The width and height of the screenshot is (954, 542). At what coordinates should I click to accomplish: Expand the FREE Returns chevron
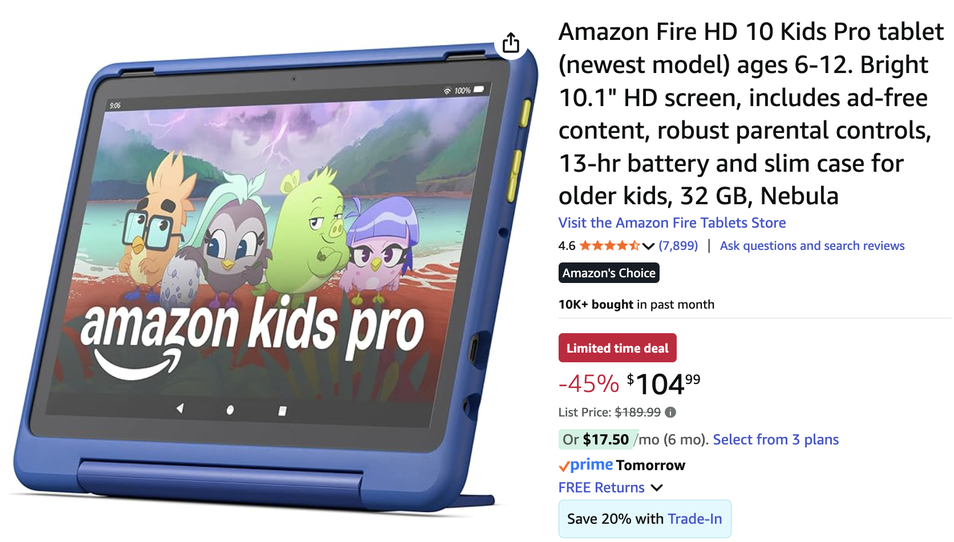tap(657, 488)
